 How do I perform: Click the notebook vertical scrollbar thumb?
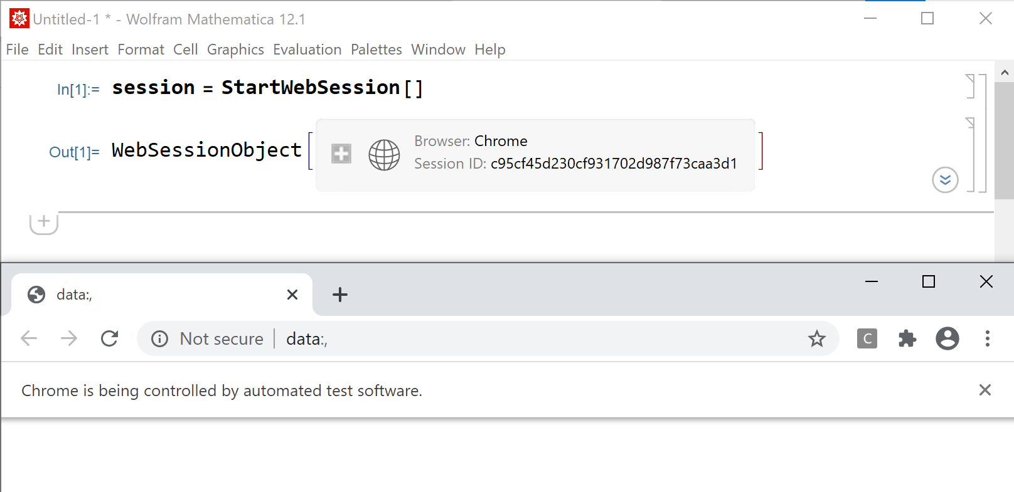click(1004, 140)
